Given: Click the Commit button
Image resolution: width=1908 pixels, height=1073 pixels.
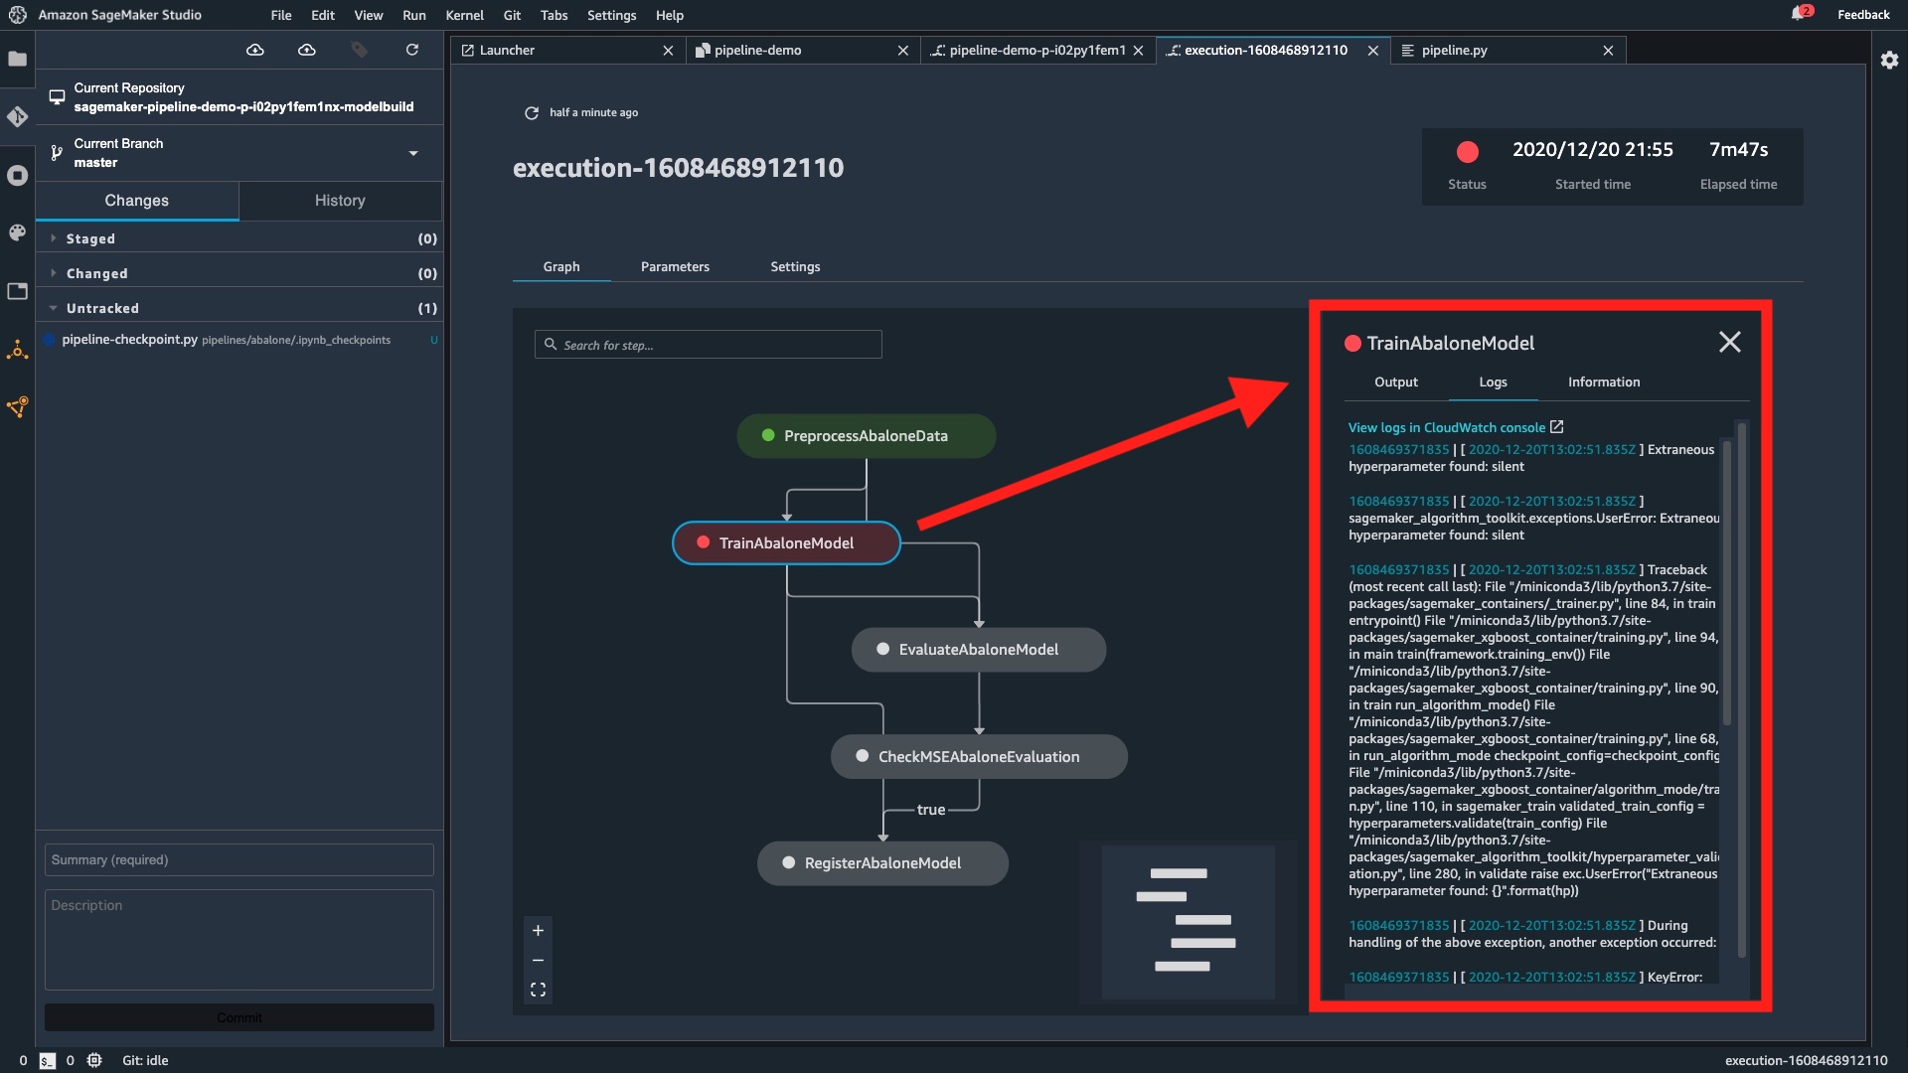Looking at the screenshot, I should [x=238, y=1016].
